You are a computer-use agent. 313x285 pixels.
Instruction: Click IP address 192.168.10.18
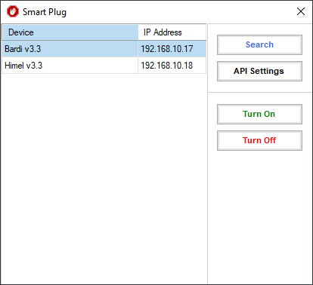[x=167, y=66]
